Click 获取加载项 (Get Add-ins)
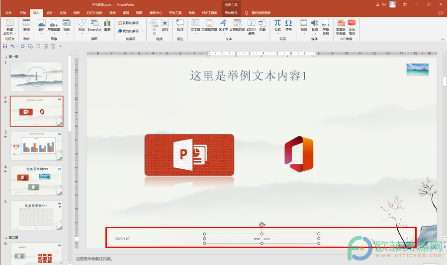Image resolution: width=447 pixels, height=265 pixels. [128, 23]
